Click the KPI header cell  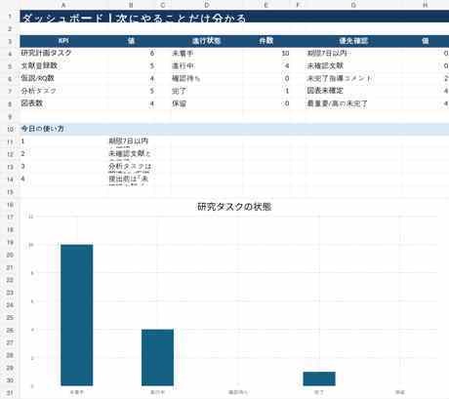(63, 41)
